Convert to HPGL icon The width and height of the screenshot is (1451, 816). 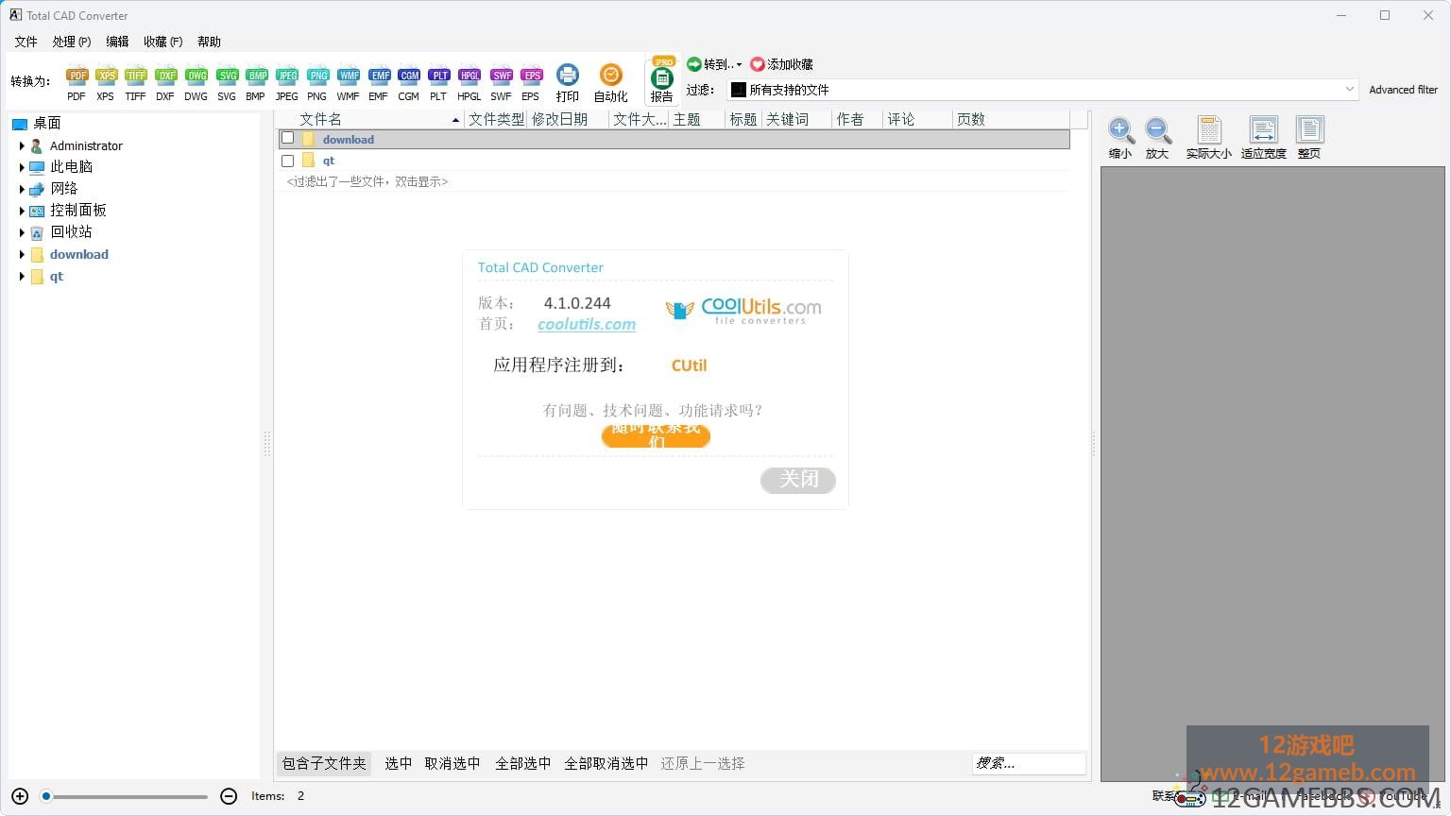pos(469,83)
